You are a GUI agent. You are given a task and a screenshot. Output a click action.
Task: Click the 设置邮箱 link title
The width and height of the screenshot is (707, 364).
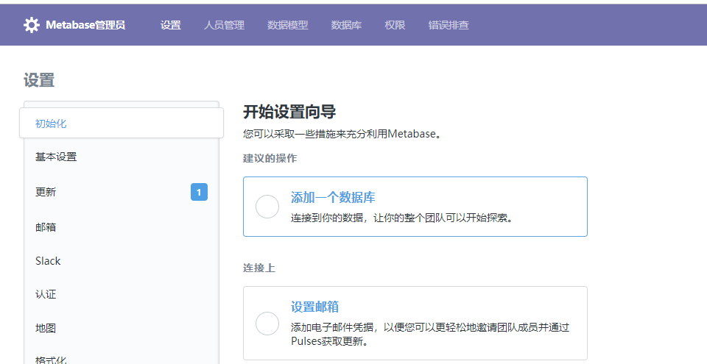[x=314, y=307]
